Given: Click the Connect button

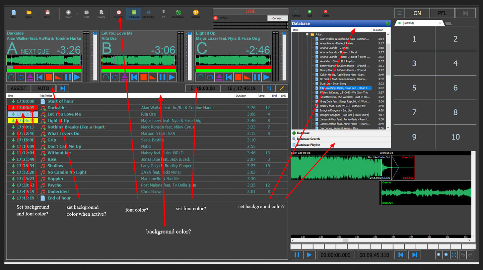Looking at the screenshot, I should coord(278,18).
